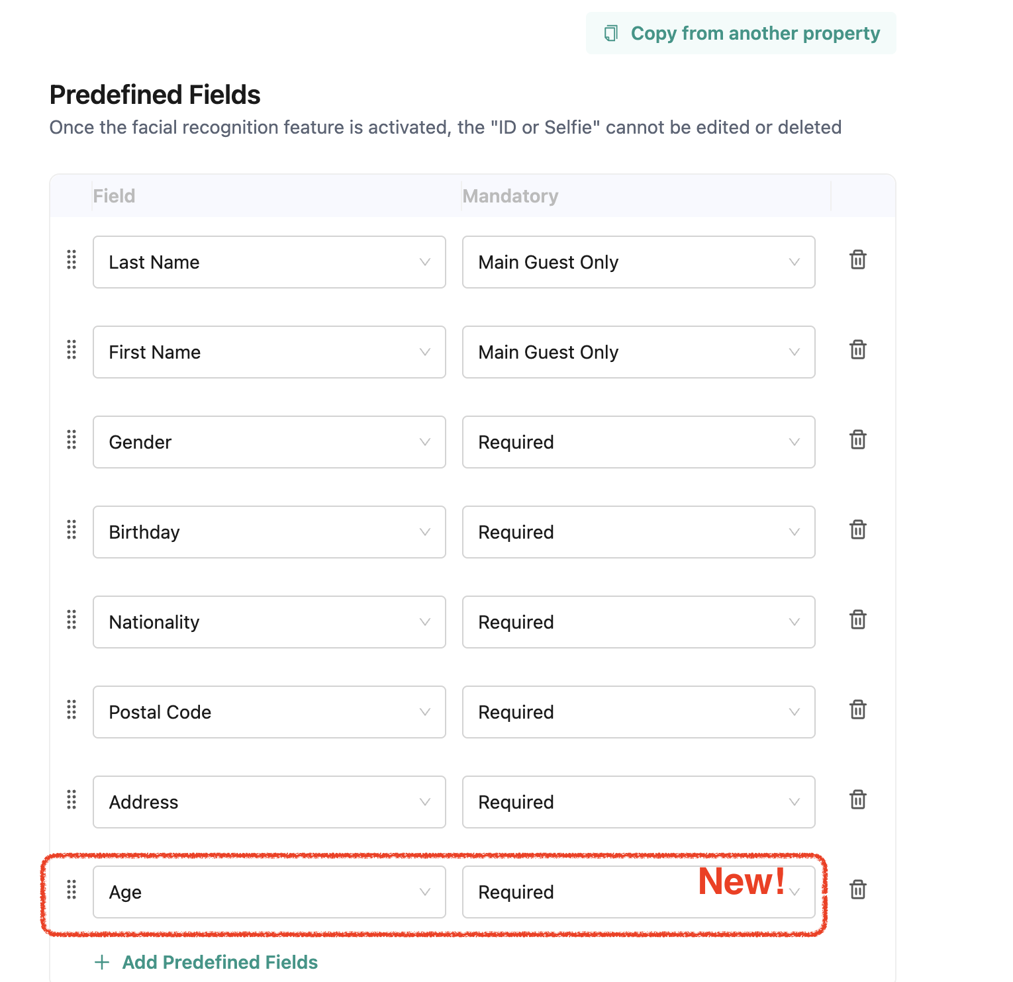Delete the Postal Code field
The width and height of the screenshot is (1013, 982).
857,711
